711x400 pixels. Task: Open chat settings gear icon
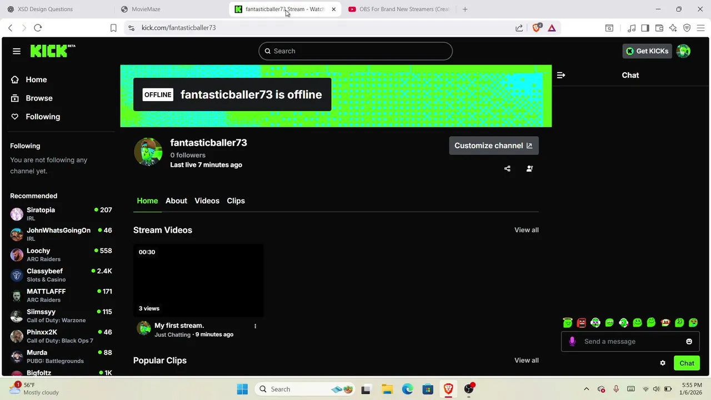click(663, 363)
